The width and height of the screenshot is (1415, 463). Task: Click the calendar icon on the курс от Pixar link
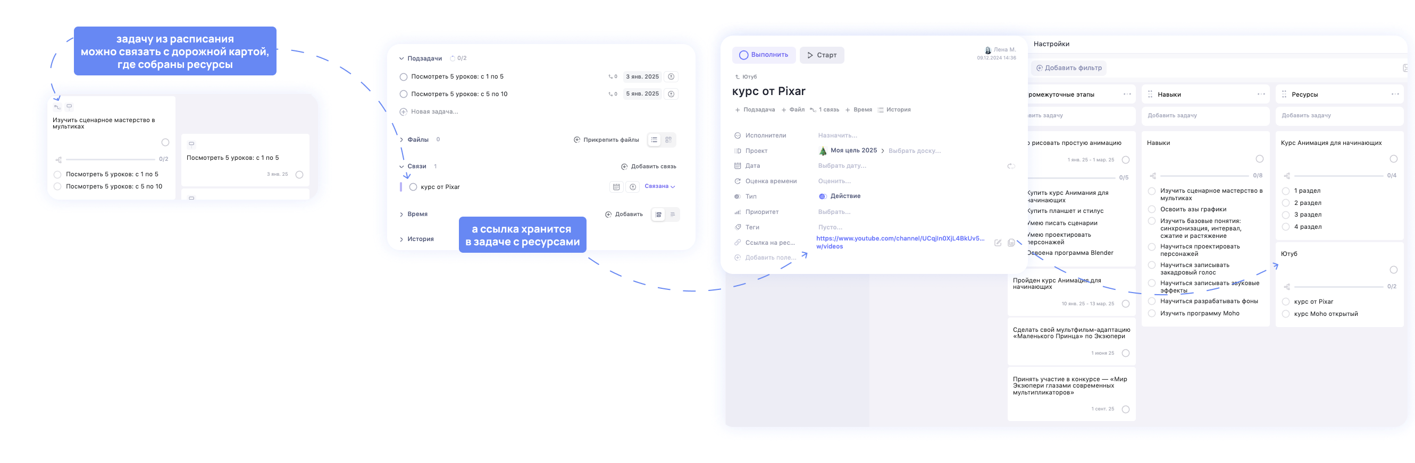(x=616, y=187)
